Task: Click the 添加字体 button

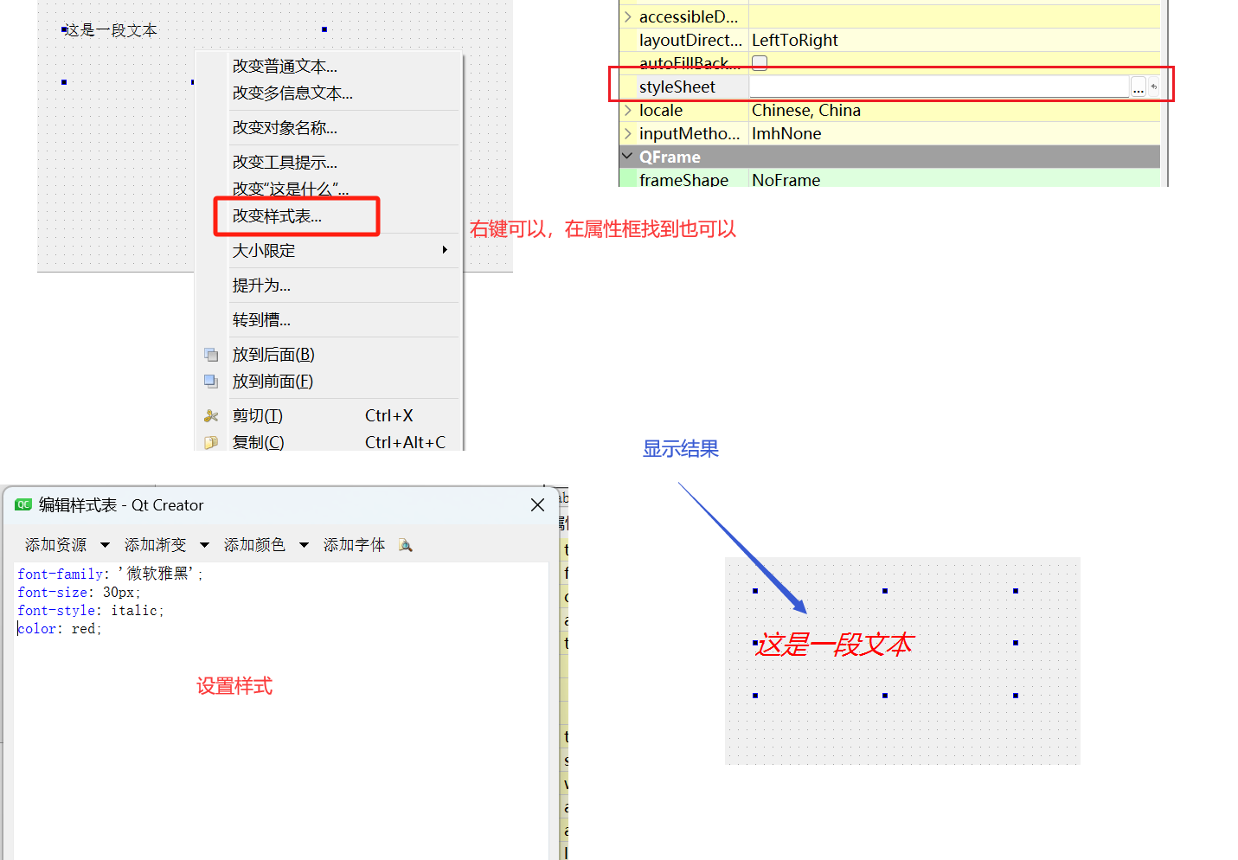Action: tap(354, 545)
